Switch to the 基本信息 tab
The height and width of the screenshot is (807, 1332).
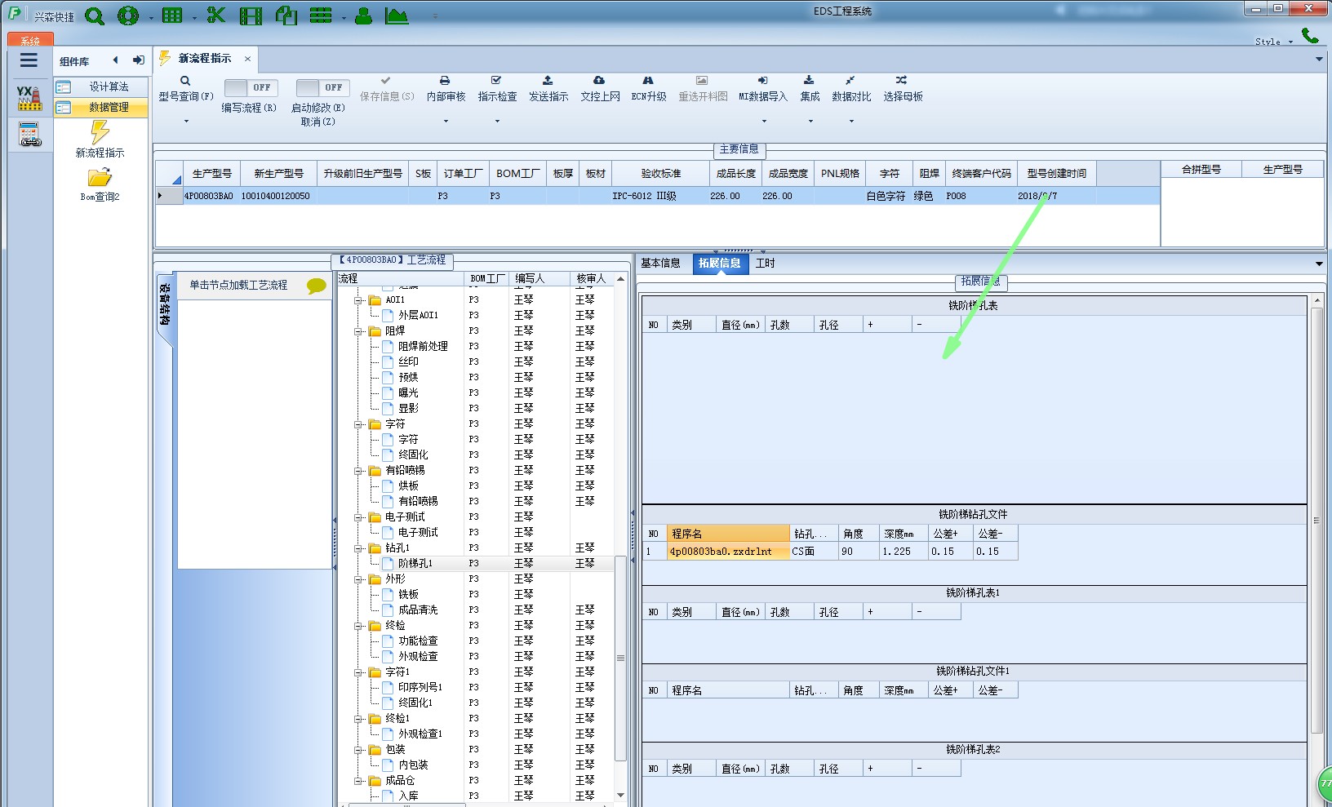click(x=660, y=263)
